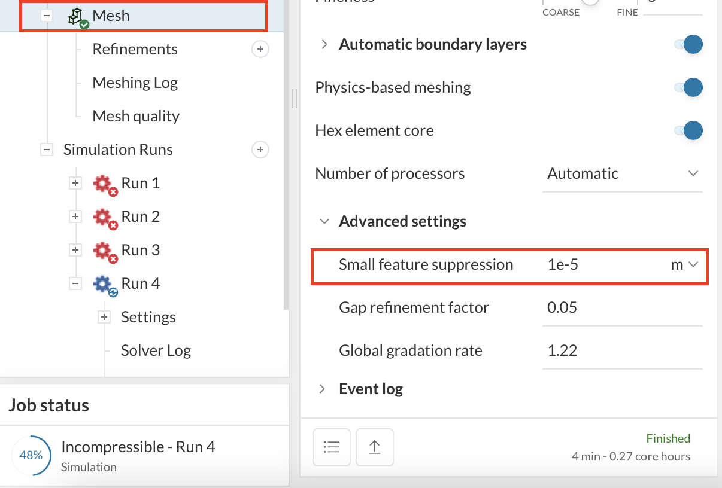Create new simulation run with plus icon
This screenshot has height=488, width=722.
coord(260,150)
